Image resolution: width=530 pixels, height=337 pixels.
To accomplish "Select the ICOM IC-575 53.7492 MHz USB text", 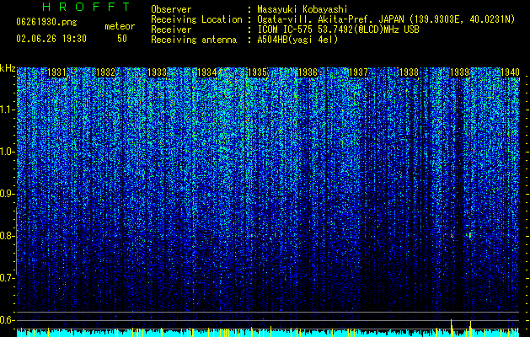I will pyautogui.click(x=338, y=29).
